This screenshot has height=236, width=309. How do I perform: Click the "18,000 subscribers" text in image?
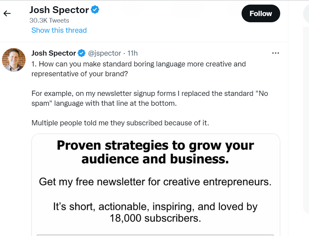155,218
